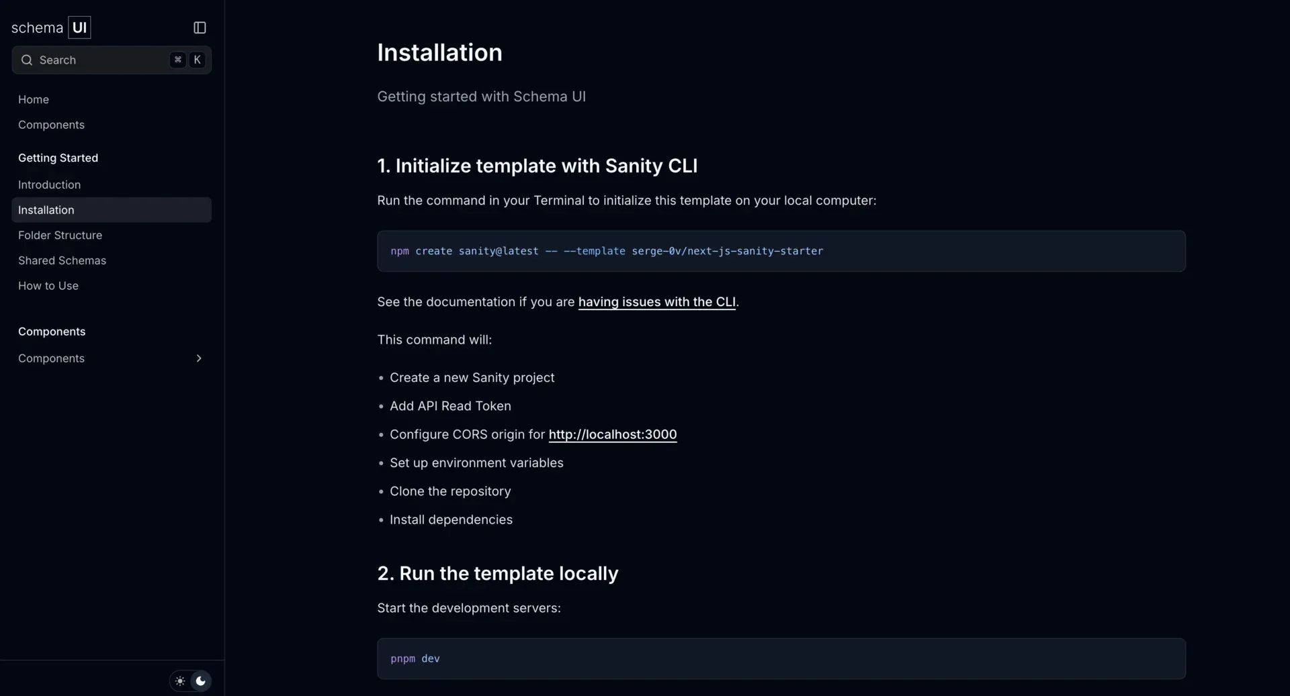
Task: Open the Shared Schemas page
Action: (x=62, y=260)
